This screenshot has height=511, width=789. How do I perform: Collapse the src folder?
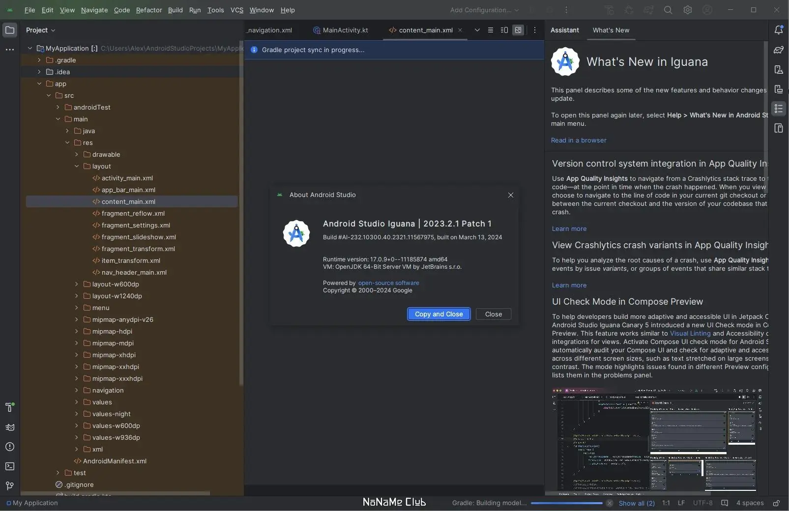point(49,95)
